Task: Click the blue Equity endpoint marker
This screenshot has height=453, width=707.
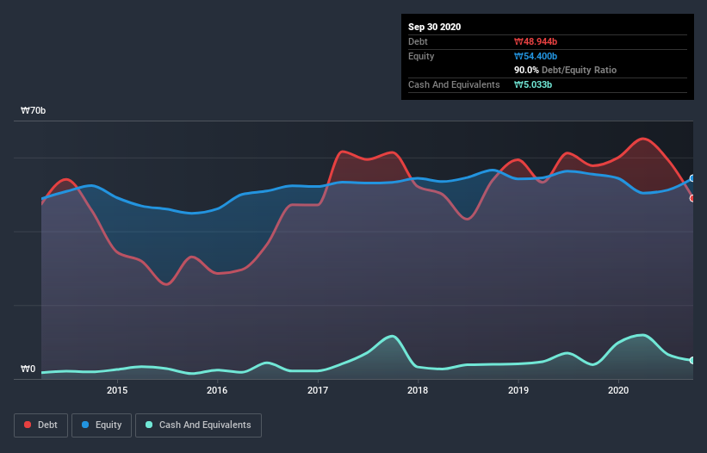Action: (x=692, y=178)
